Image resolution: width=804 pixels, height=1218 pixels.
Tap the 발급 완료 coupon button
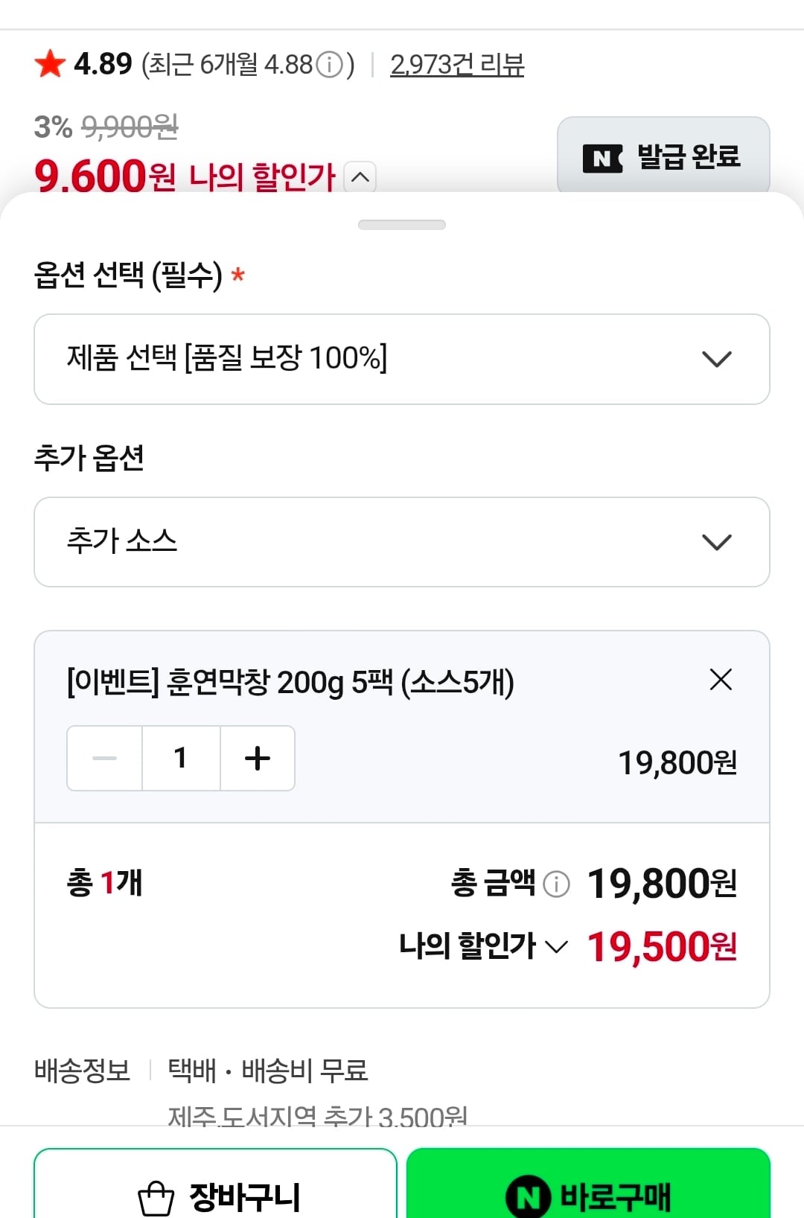(663, 156)
